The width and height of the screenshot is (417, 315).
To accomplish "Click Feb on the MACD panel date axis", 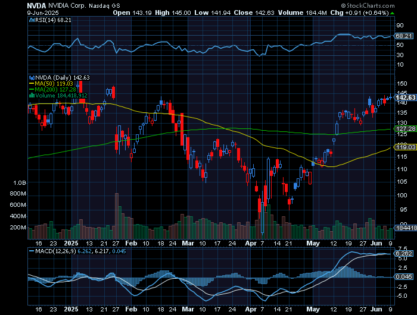I will pos(131,310).
